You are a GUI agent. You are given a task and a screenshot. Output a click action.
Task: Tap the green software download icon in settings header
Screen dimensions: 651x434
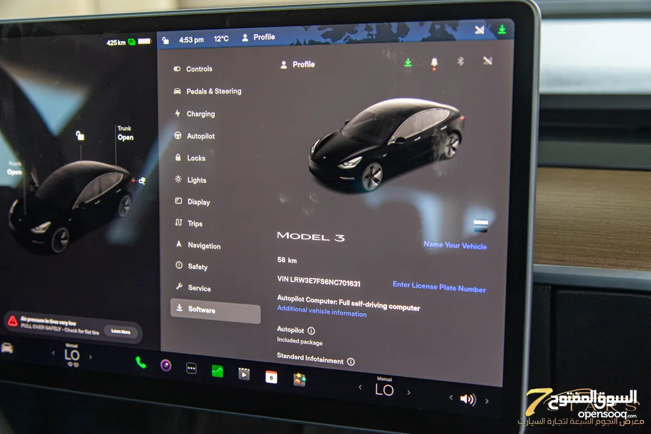pyautogui.click(x=408, y=62)
